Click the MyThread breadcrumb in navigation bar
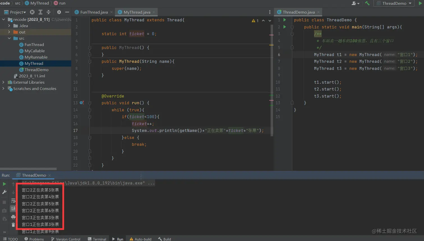 point(37,3)
